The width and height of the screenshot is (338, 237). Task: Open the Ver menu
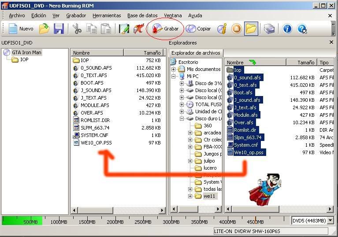pos(56,15)
